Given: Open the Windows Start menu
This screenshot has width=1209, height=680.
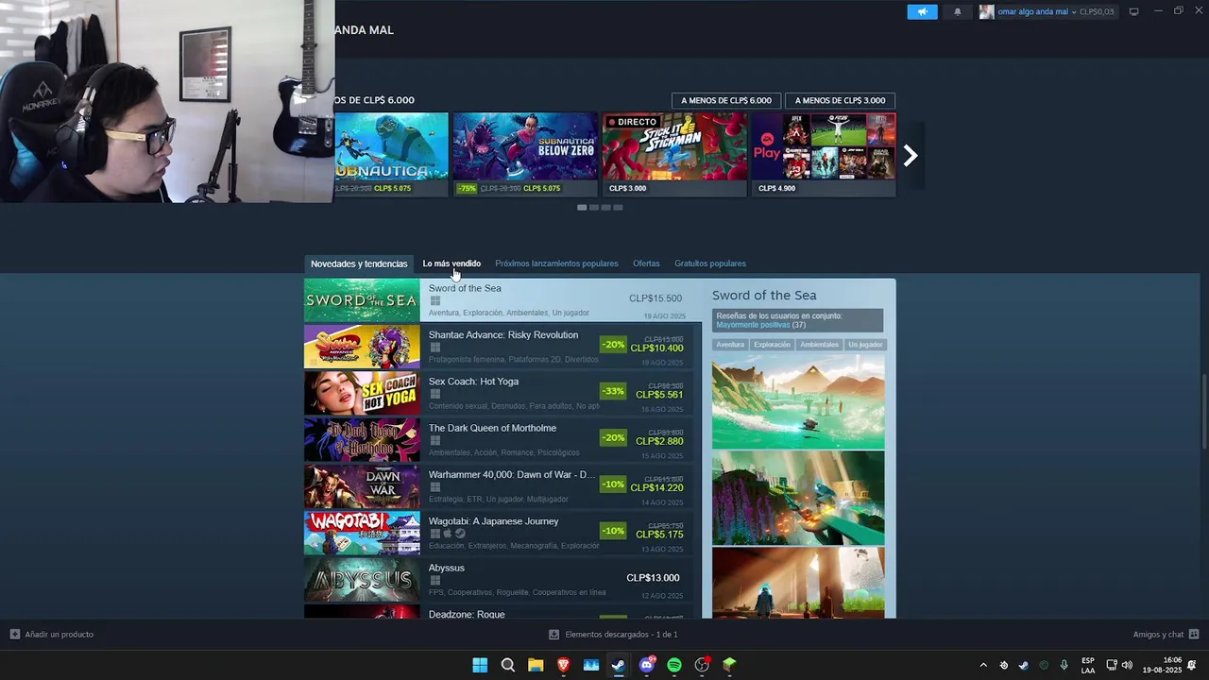Looking at the screenshot, I should 480,665.
